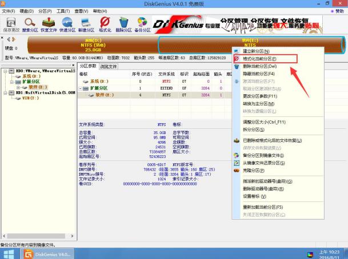The width and height of the screenshot is (348, 259).
Task: Click the 备份分区 (Backup partition) toolbar icon
Action: 142,25
